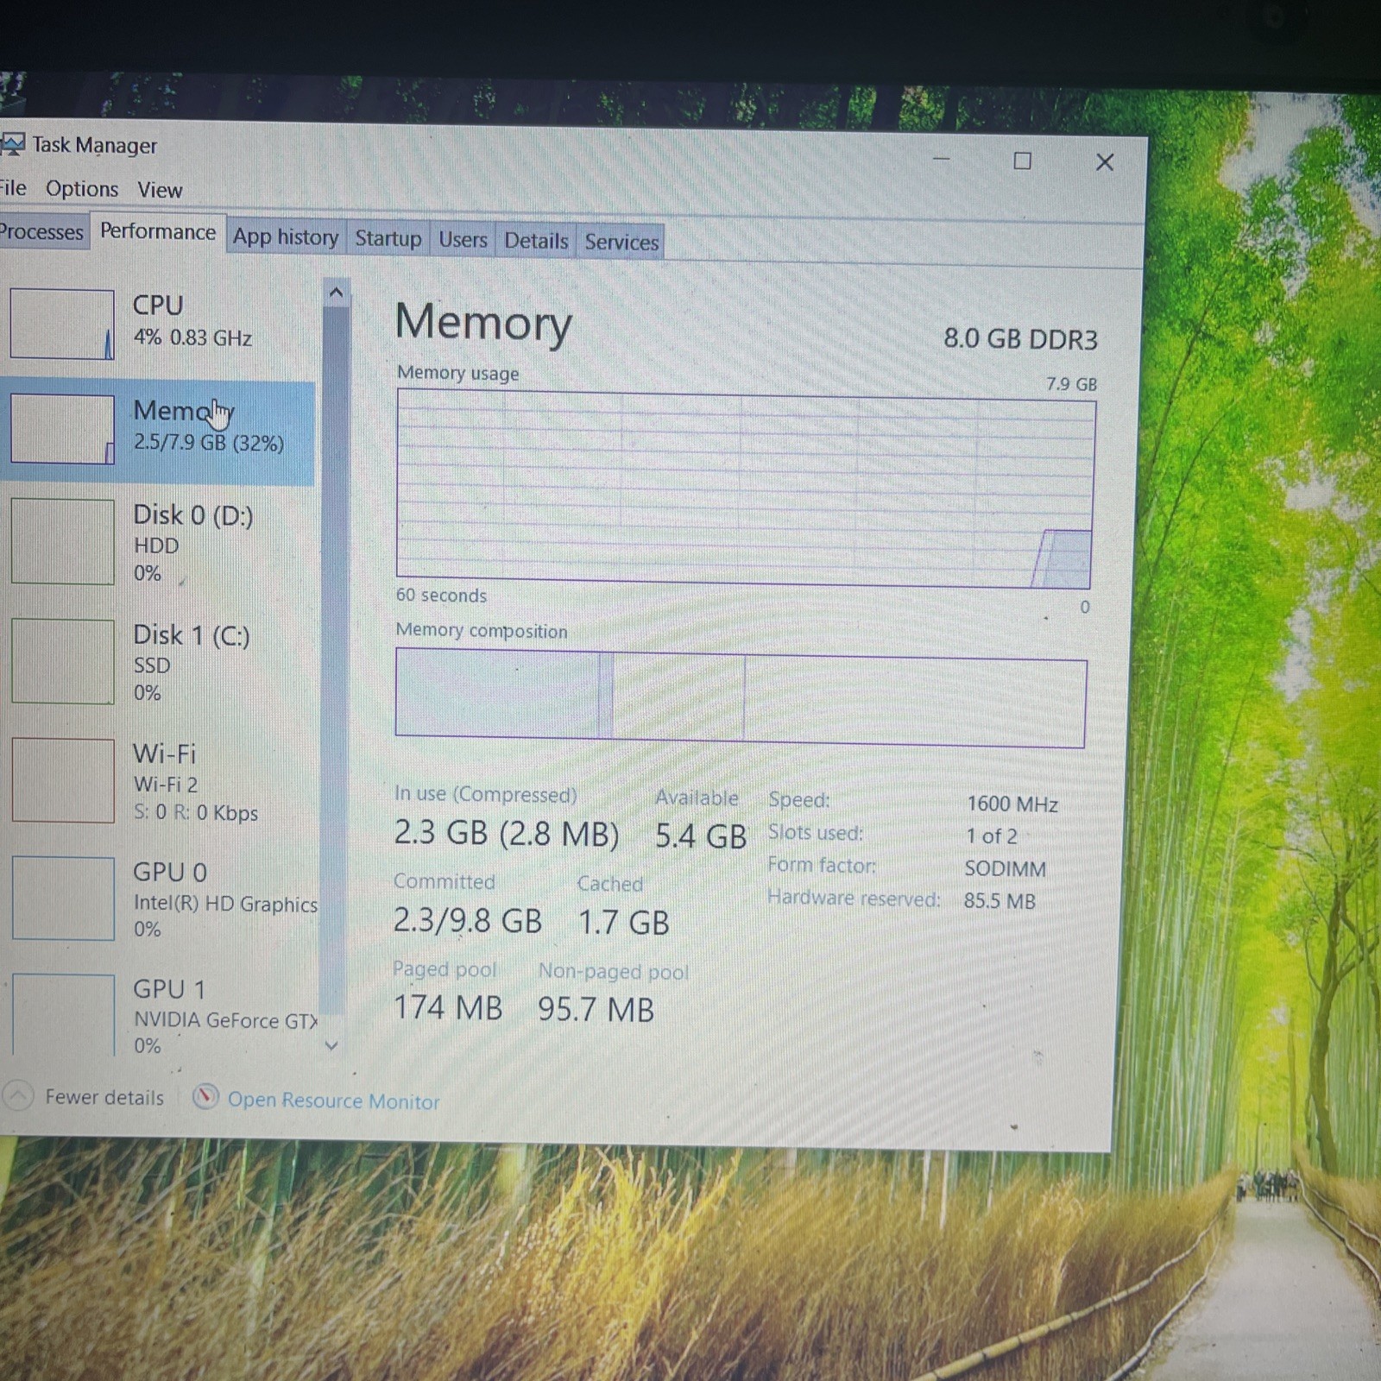Click the Resource Monitor gauge icon
This screenshot has height=1381, width=1381.
click(x=205, y=1098)
